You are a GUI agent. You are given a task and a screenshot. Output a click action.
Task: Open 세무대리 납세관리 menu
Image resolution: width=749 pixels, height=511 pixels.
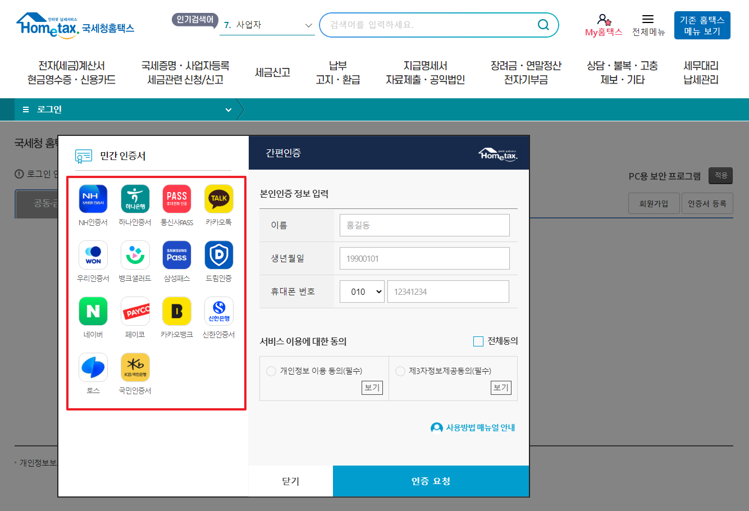click(x=701, y=73)
